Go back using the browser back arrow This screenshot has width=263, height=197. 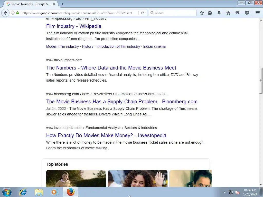pyautogui.click(x=5, y=13)
